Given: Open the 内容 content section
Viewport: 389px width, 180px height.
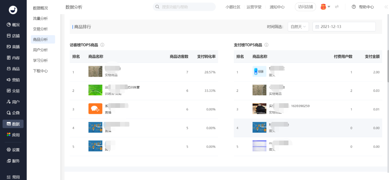Looking at the screenshot, I should point(13,58).
